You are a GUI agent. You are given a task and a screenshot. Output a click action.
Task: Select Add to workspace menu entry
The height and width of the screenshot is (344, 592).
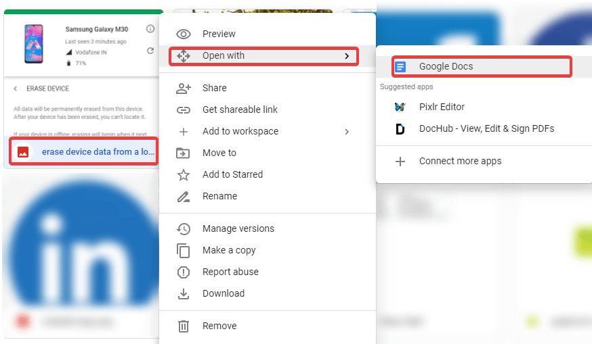268,132
